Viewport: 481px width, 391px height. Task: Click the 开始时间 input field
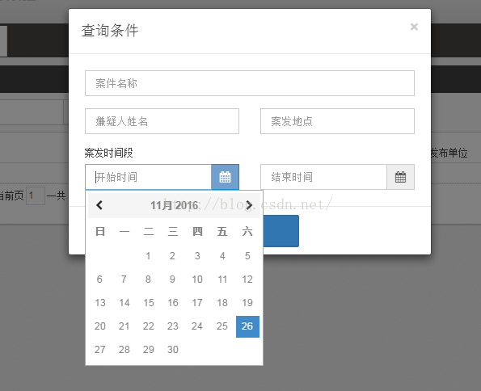[148, 177]
